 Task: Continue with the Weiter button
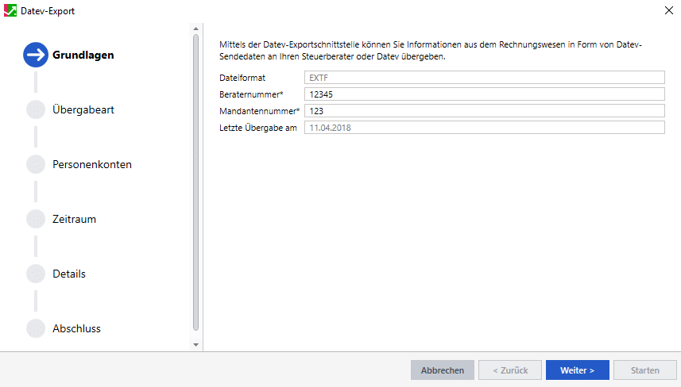578,370
